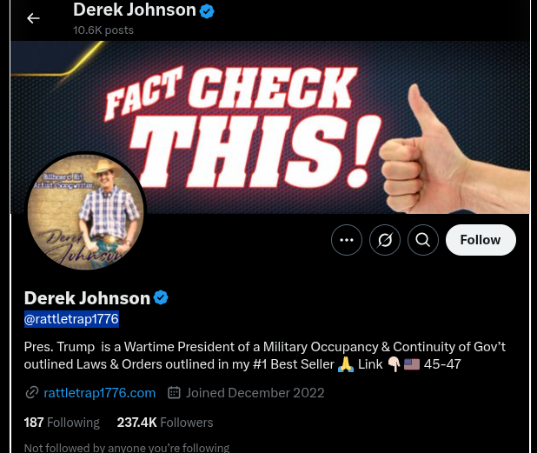Viewport: 537px width, 453px height.
Task: Click the Grok profile summary icon
Action: tap(385, 240)
